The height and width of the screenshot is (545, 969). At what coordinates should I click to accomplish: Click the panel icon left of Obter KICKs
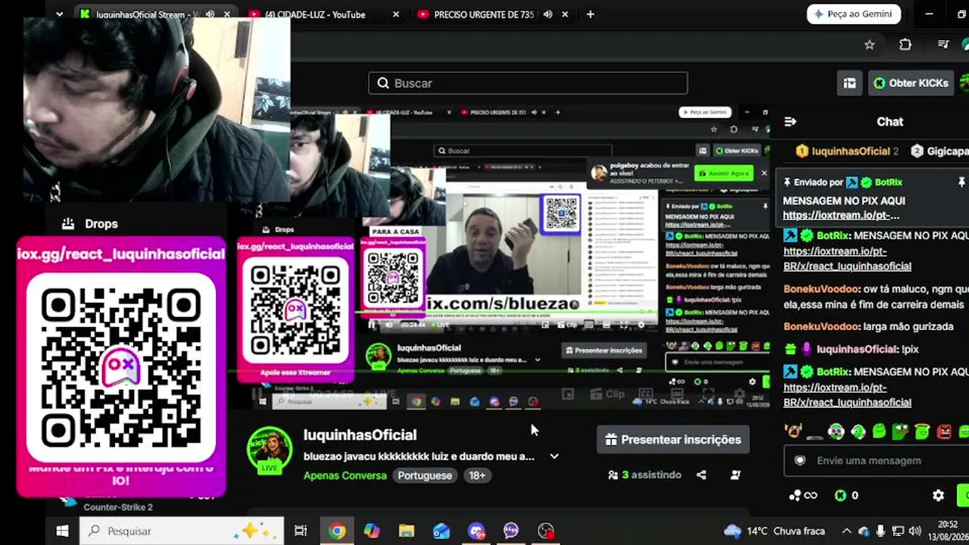850,83
